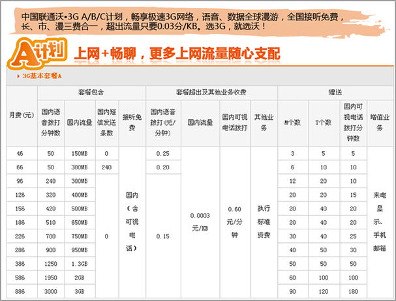Click the 90 M count cell in the 886 row

pyautogui.click(x=292, y=292)
